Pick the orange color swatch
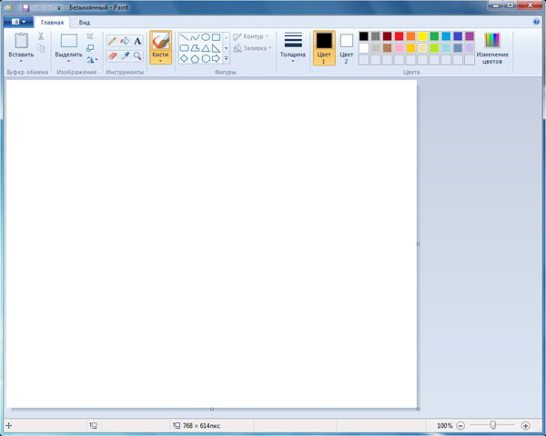Image resolution: width=546 pixels, height=436 pixels. pyautogui.click(x=411, y=36)
